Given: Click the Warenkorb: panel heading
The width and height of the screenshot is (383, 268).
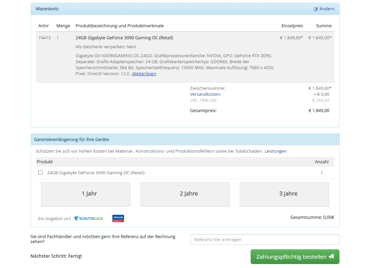Looking at the screenshot, I should (48, 9).
